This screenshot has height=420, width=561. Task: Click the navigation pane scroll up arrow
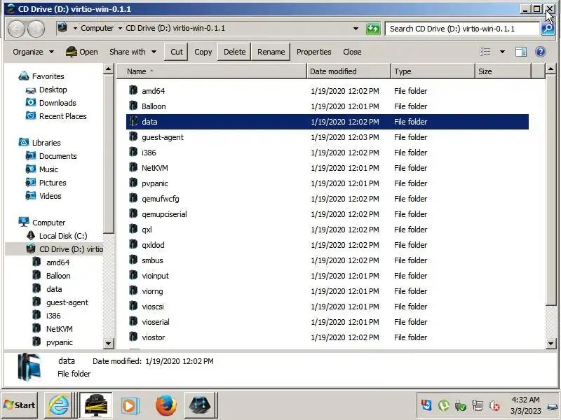point(109,69)
